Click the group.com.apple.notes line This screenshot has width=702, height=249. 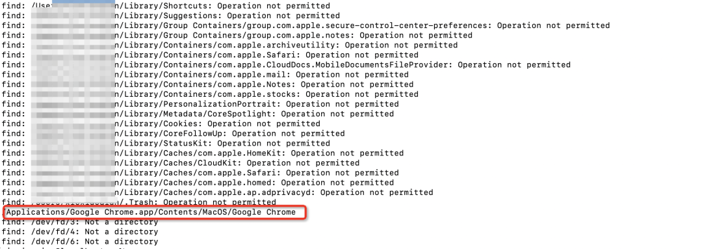click(x=237, y=35)
